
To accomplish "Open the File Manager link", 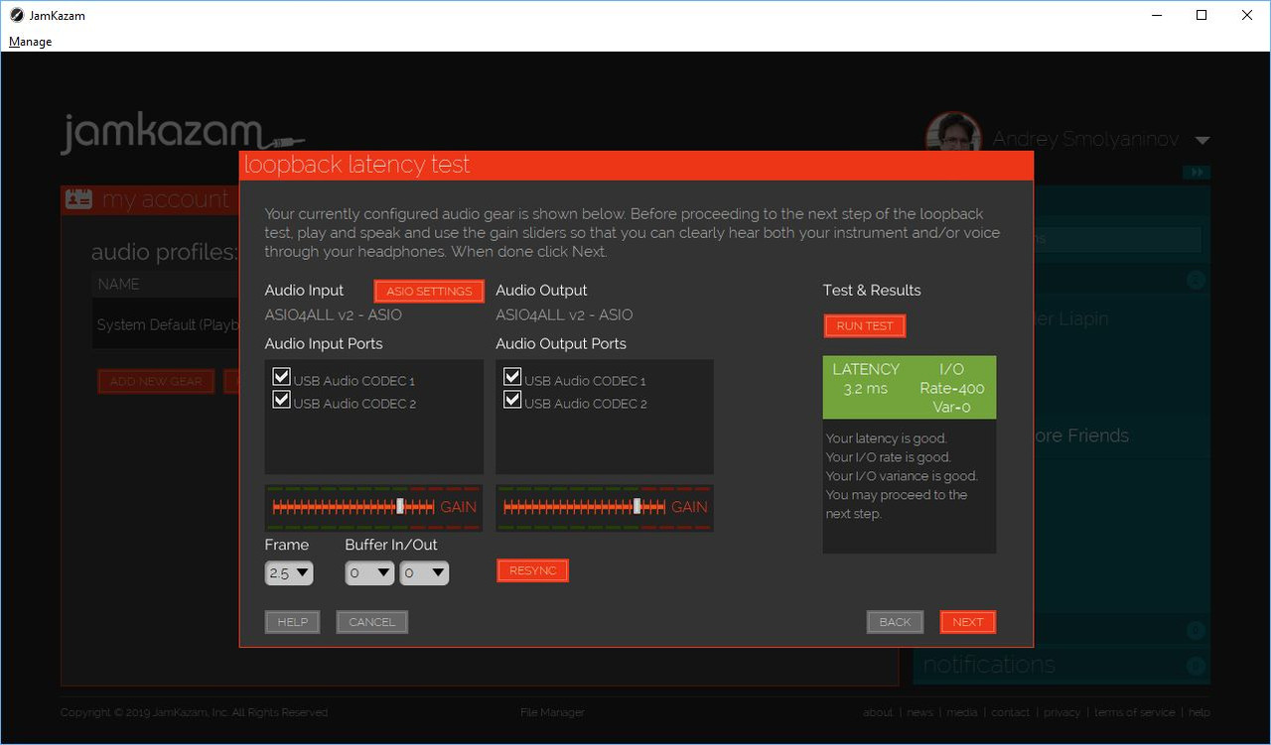I will [x=552, y=712].
